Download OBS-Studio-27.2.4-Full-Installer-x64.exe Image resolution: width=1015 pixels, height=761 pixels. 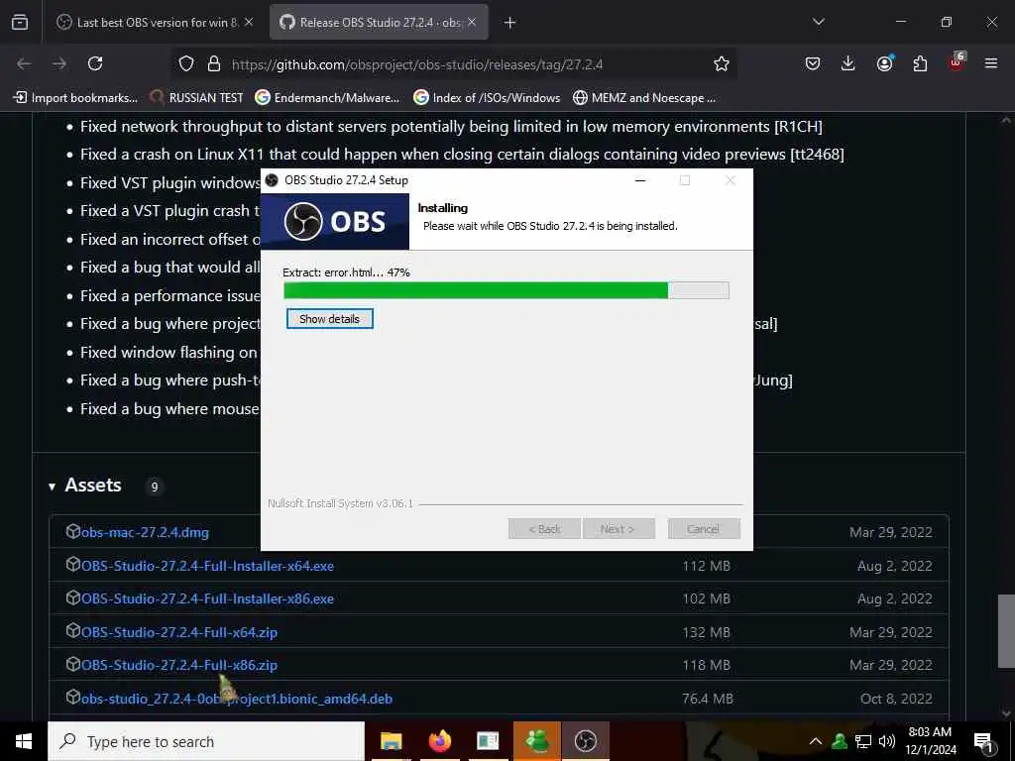208,566
